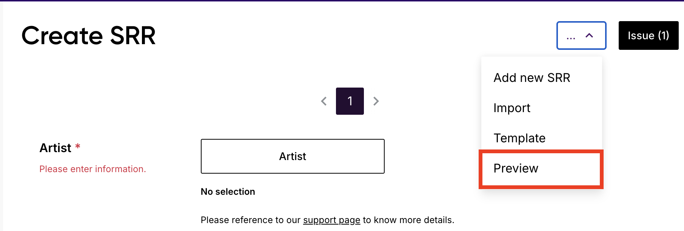Go to the next page arrow

click(376, 101)
